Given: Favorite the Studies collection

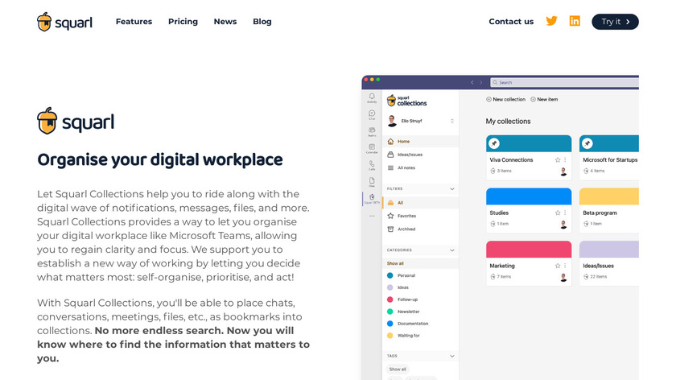Looking at the screenshot, I should coord(558,213).
